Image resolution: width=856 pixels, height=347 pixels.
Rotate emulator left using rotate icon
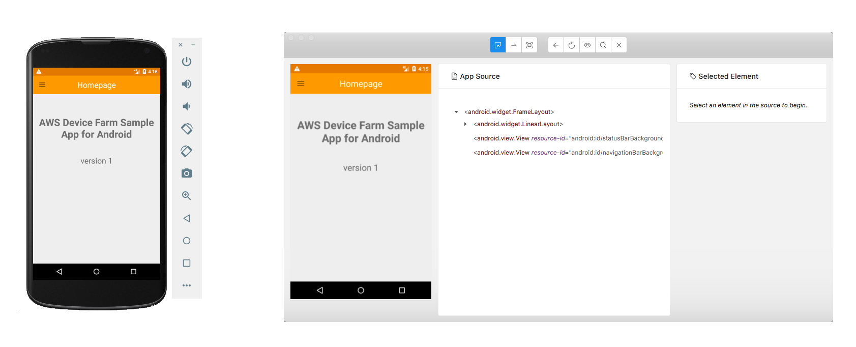[x=187, y=129]
